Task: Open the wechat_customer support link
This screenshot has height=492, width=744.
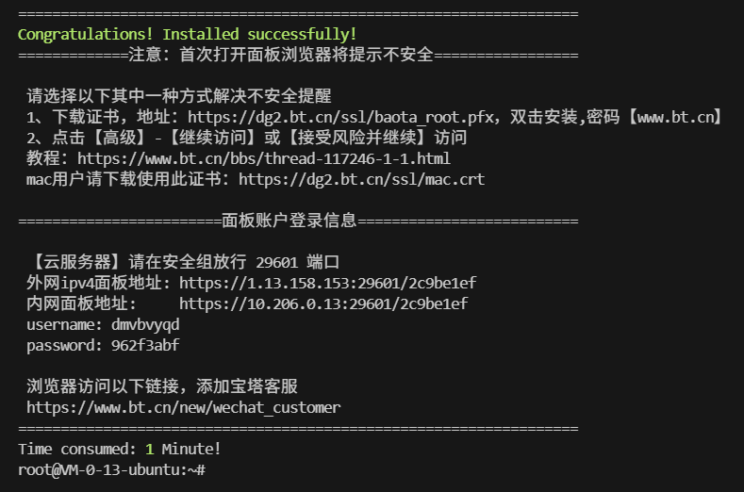Action: [183, 407]
